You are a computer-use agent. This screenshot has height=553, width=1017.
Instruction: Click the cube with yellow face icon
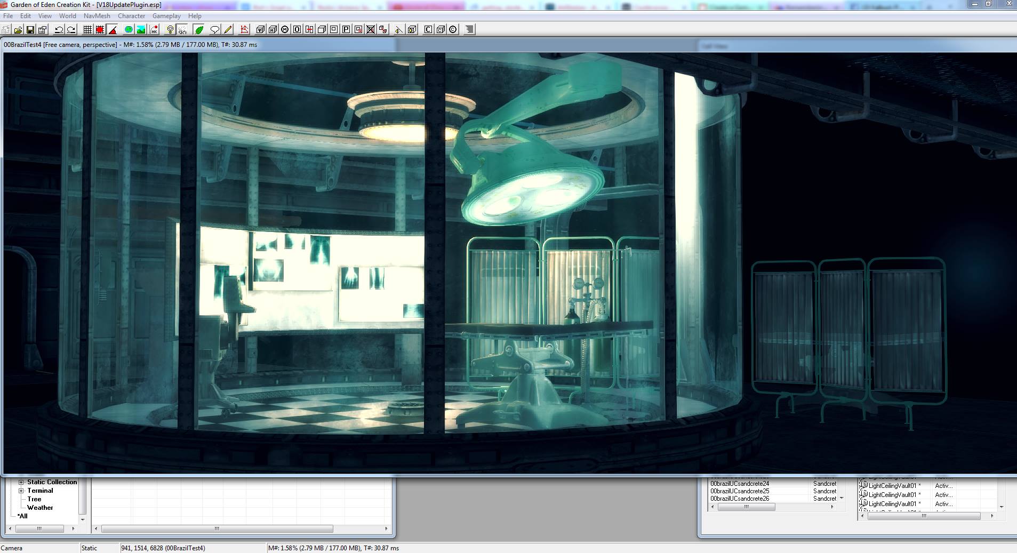tap(412, 29)
